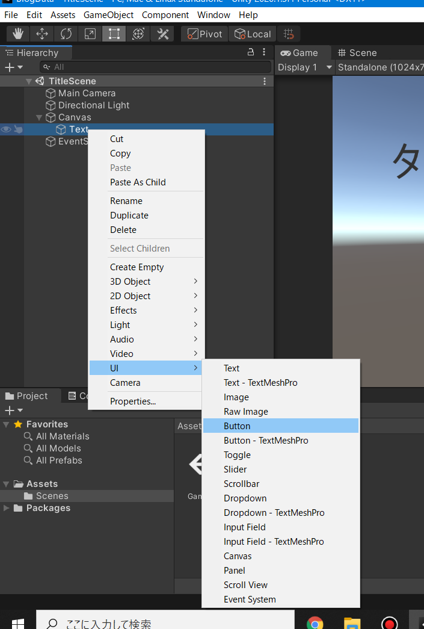Open Hierarchy panel options menu
Screen dimensions: 424x629
pos(263,52)
